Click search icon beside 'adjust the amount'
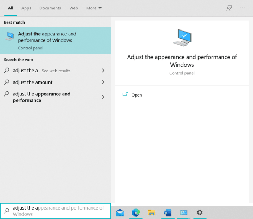Viewport: 253px width, 219px height. 7,82
